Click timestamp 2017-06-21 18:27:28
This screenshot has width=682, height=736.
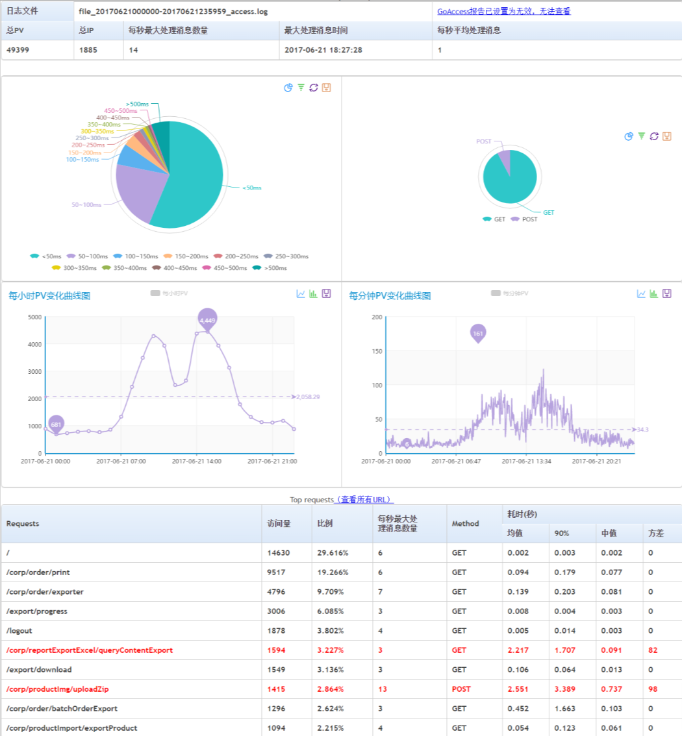click(323, 50)
